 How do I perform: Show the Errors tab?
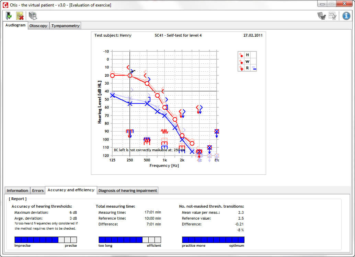point(38,191)
